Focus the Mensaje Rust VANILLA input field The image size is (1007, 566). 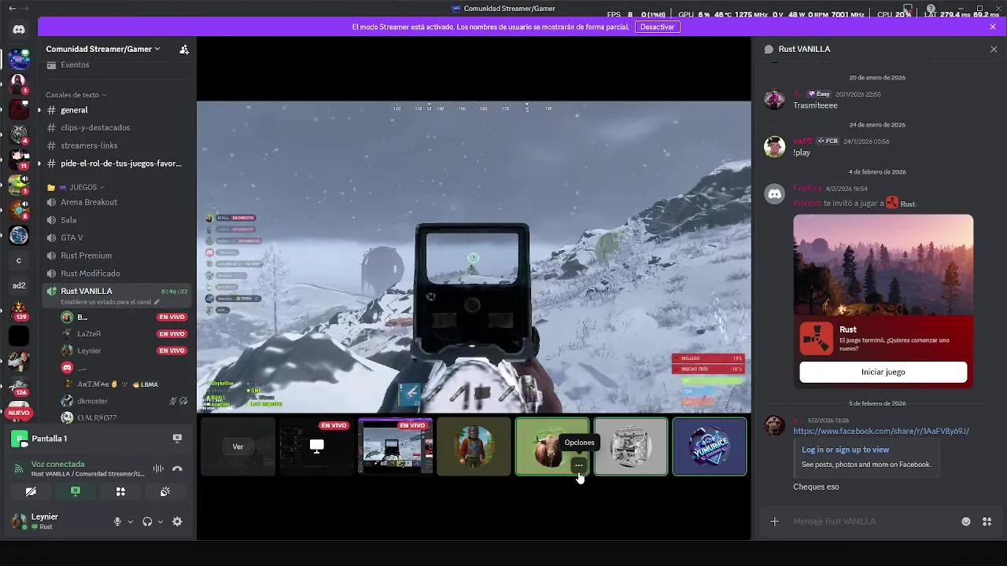click(x=872, y=521)
